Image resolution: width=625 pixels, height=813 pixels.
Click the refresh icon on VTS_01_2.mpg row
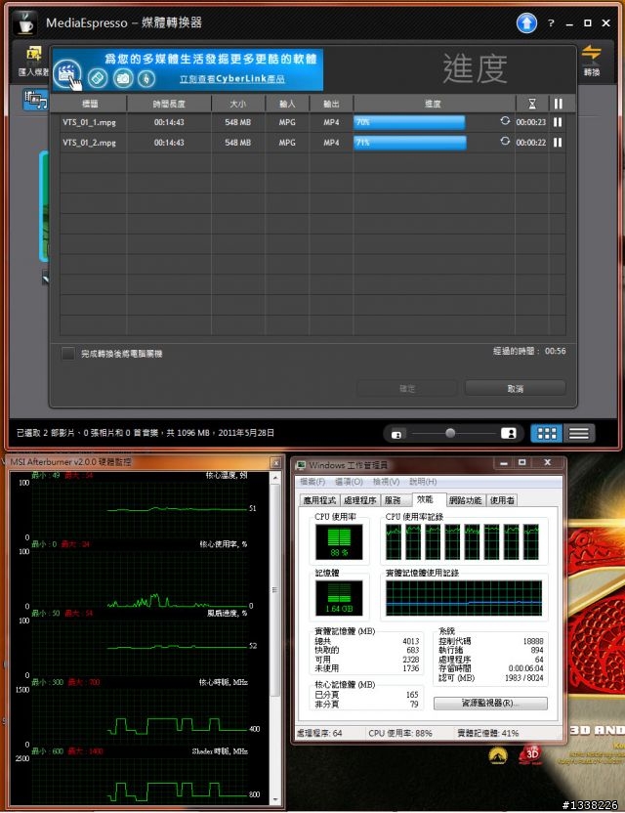[505, 141]
